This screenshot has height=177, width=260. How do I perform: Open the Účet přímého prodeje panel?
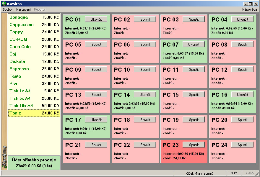(x=34, y=163)
